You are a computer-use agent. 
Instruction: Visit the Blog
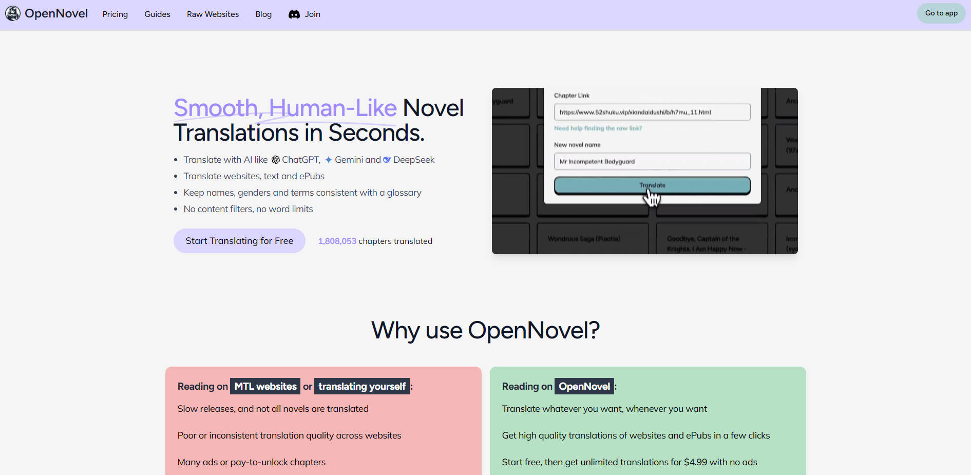tap(263, 14)
